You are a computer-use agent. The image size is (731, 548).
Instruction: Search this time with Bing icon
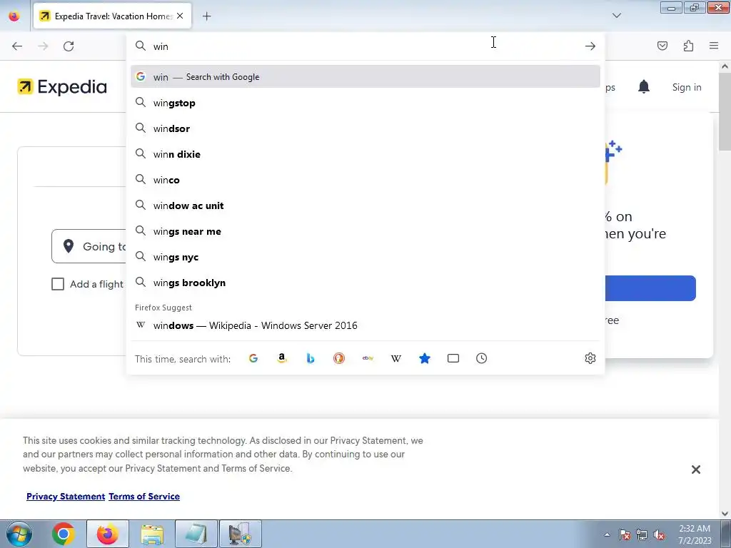pyautogui.click(x=311, y=358)
